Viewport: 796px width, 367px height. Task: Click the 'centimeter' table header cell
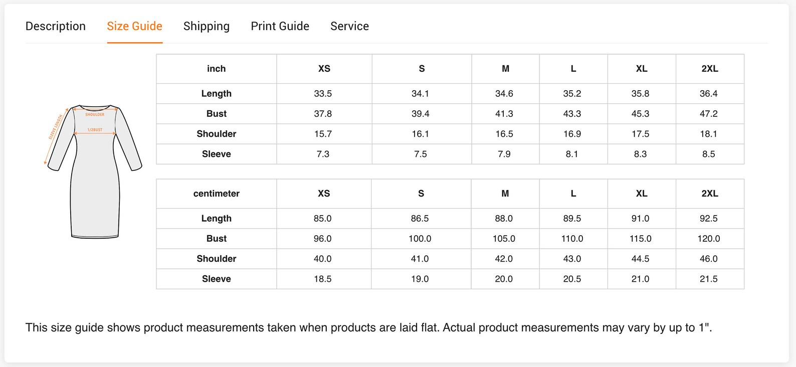pyautogui.click(x=217, y=194)
